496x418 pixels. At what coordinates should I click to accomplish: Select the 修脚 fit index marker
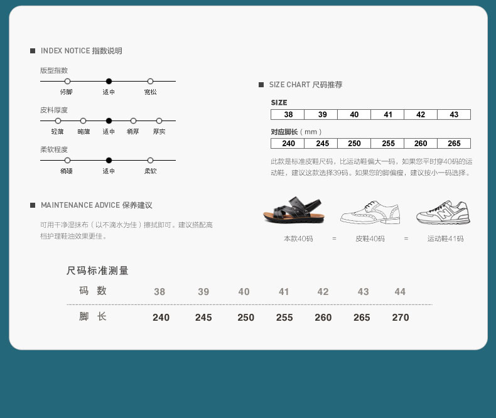click(67, 81)
